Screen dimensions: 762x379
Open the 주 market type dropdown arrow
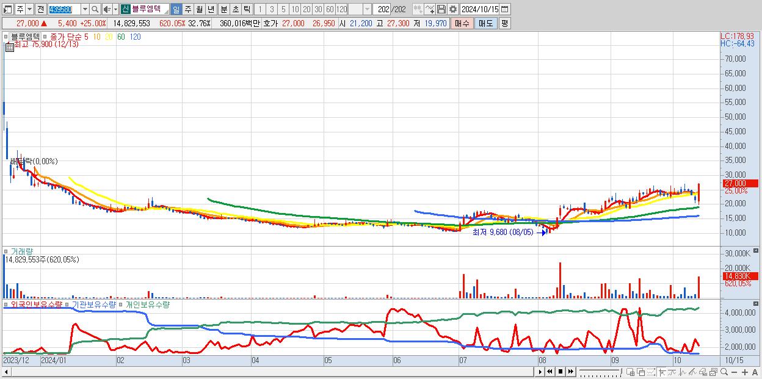pos(29,9)
